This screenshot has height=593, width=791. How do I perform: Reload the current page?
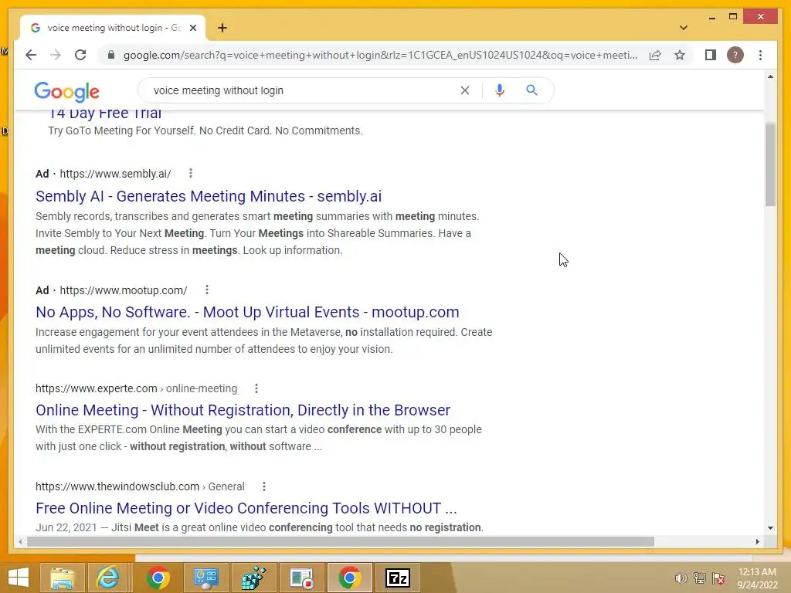coord(80,55)
